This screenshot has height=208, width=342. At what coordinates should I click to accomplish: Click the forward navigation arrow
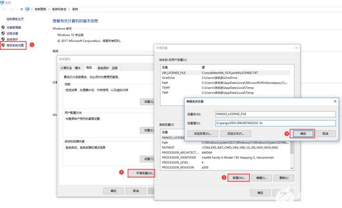[x=11, y=9]
